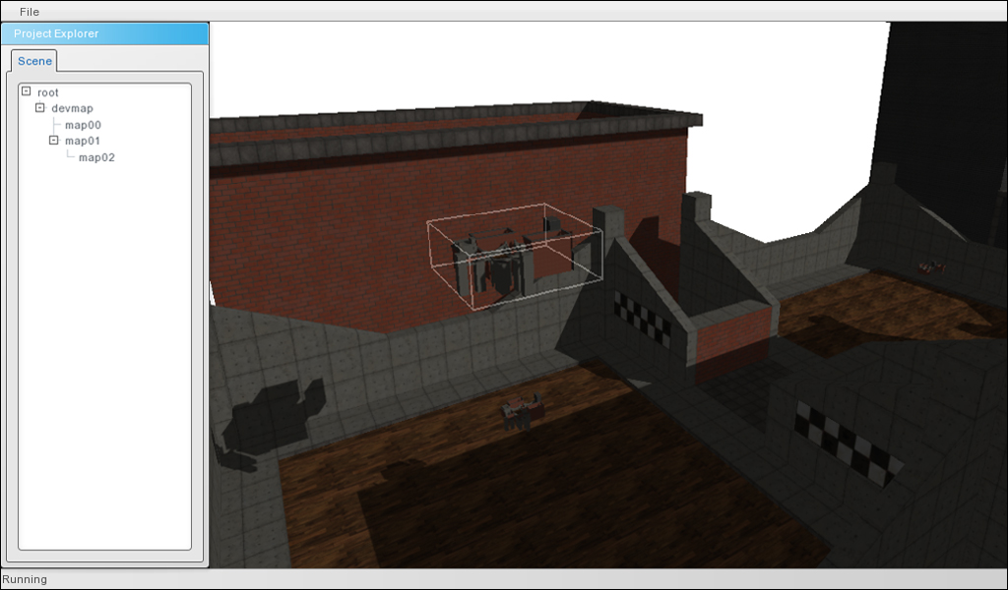Viewport: 1008px width, 590px height.
Task: Click the Project Explorer title bar
Action: pyautogui.click(x=104, y=33)
